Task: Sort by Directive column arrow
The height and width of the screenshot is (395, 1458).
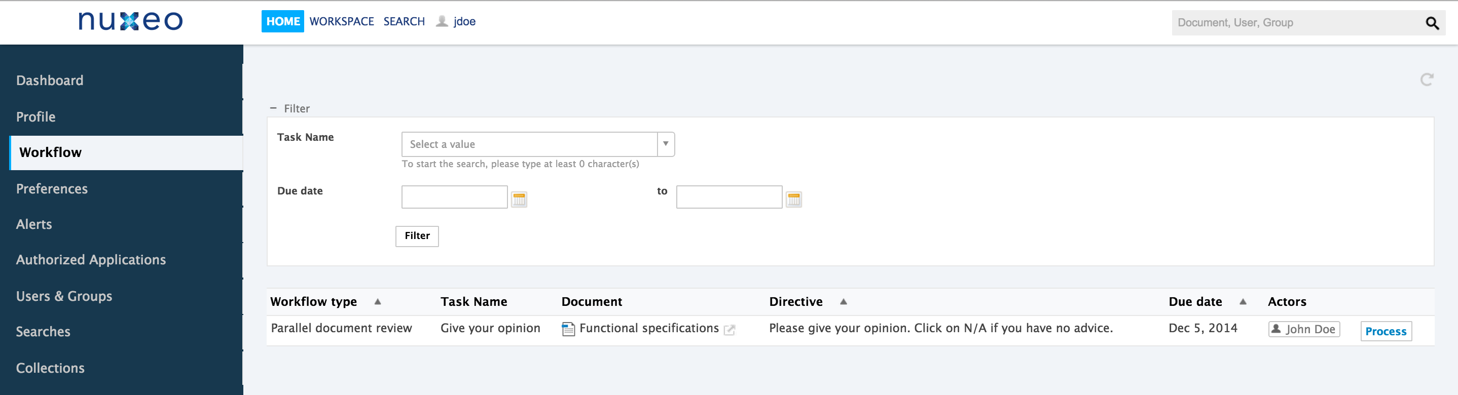Action: click(x=843, y=302)
